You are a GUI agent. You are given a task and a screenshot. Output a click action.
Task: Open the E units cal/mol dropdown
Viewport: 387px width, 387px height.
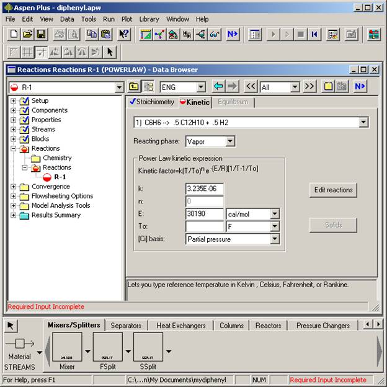point(275,214)
